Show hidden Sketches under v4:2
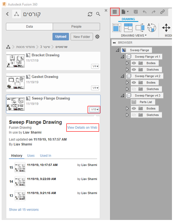 coord(134,89)
